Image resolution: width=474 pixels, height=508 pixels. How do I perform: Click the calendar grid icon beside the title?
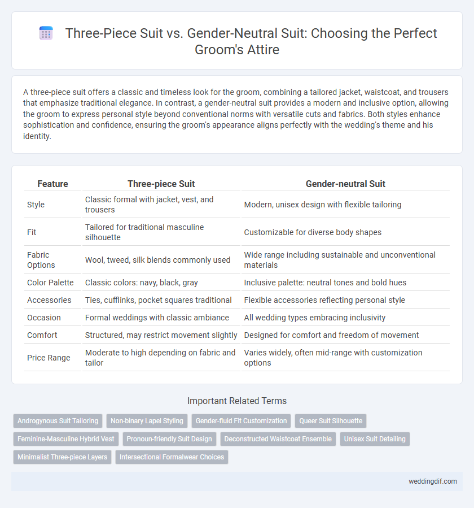(x=46, y=33)
